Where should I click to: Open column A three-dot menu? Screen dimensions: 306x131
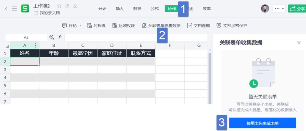tap(35, 45)
